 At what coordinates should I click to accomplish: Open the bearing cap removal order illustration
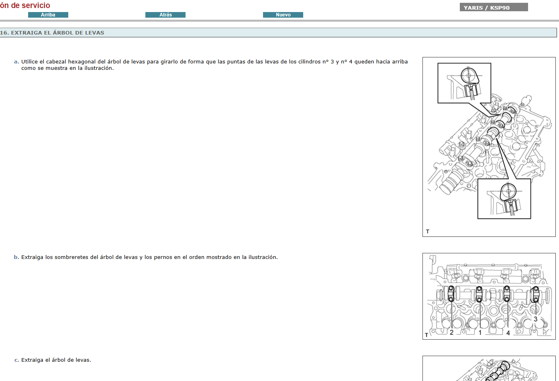(x=488, y=296)
